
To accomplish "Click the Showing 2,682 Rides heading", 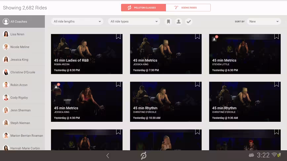I will point(25,8).
